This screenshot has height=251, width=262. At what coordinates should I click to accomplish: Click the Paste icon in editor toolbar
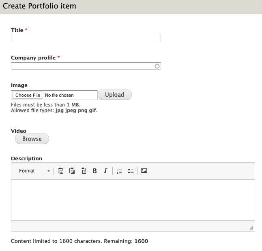[60, 171]
